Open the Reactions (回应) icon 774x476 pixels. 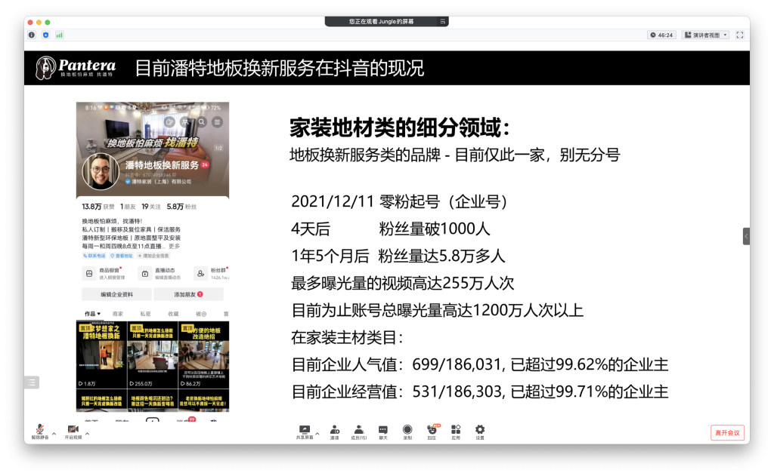point(432,431)
